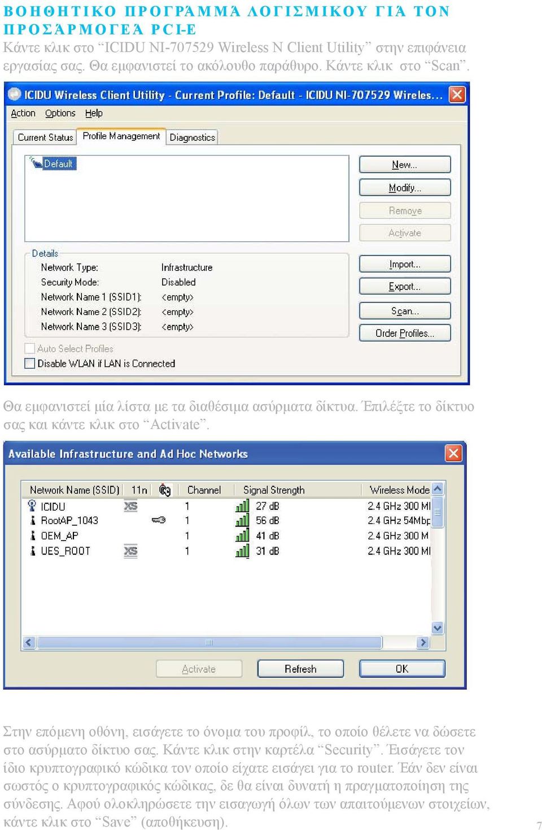Close the Available Infrastructure and Ad Hoc Networks dialog

click(x=453, y=453)
